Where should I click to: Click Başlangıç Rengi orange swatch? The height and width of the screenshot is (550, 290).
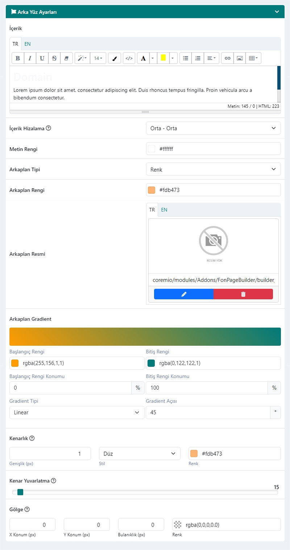15,363
